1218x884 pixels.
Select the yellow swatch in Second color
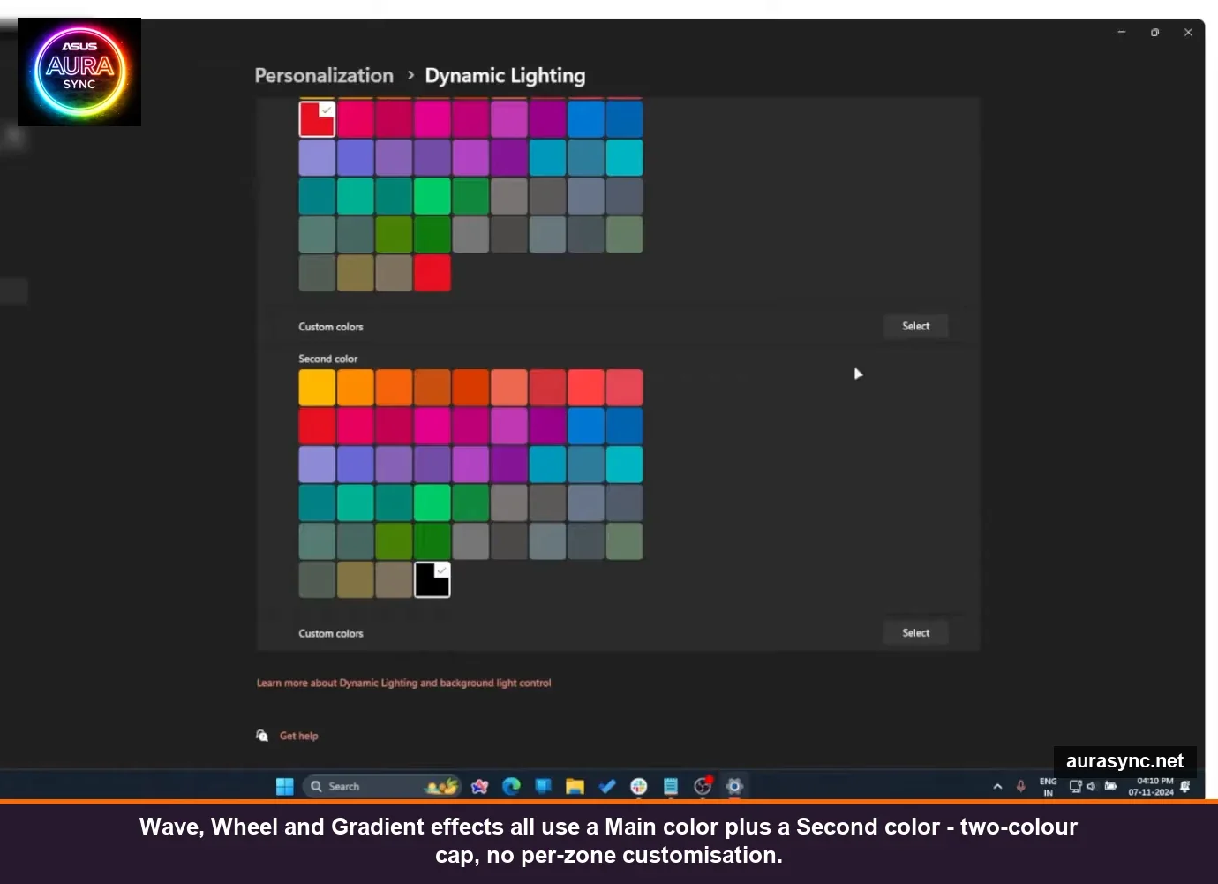[317, 387]
